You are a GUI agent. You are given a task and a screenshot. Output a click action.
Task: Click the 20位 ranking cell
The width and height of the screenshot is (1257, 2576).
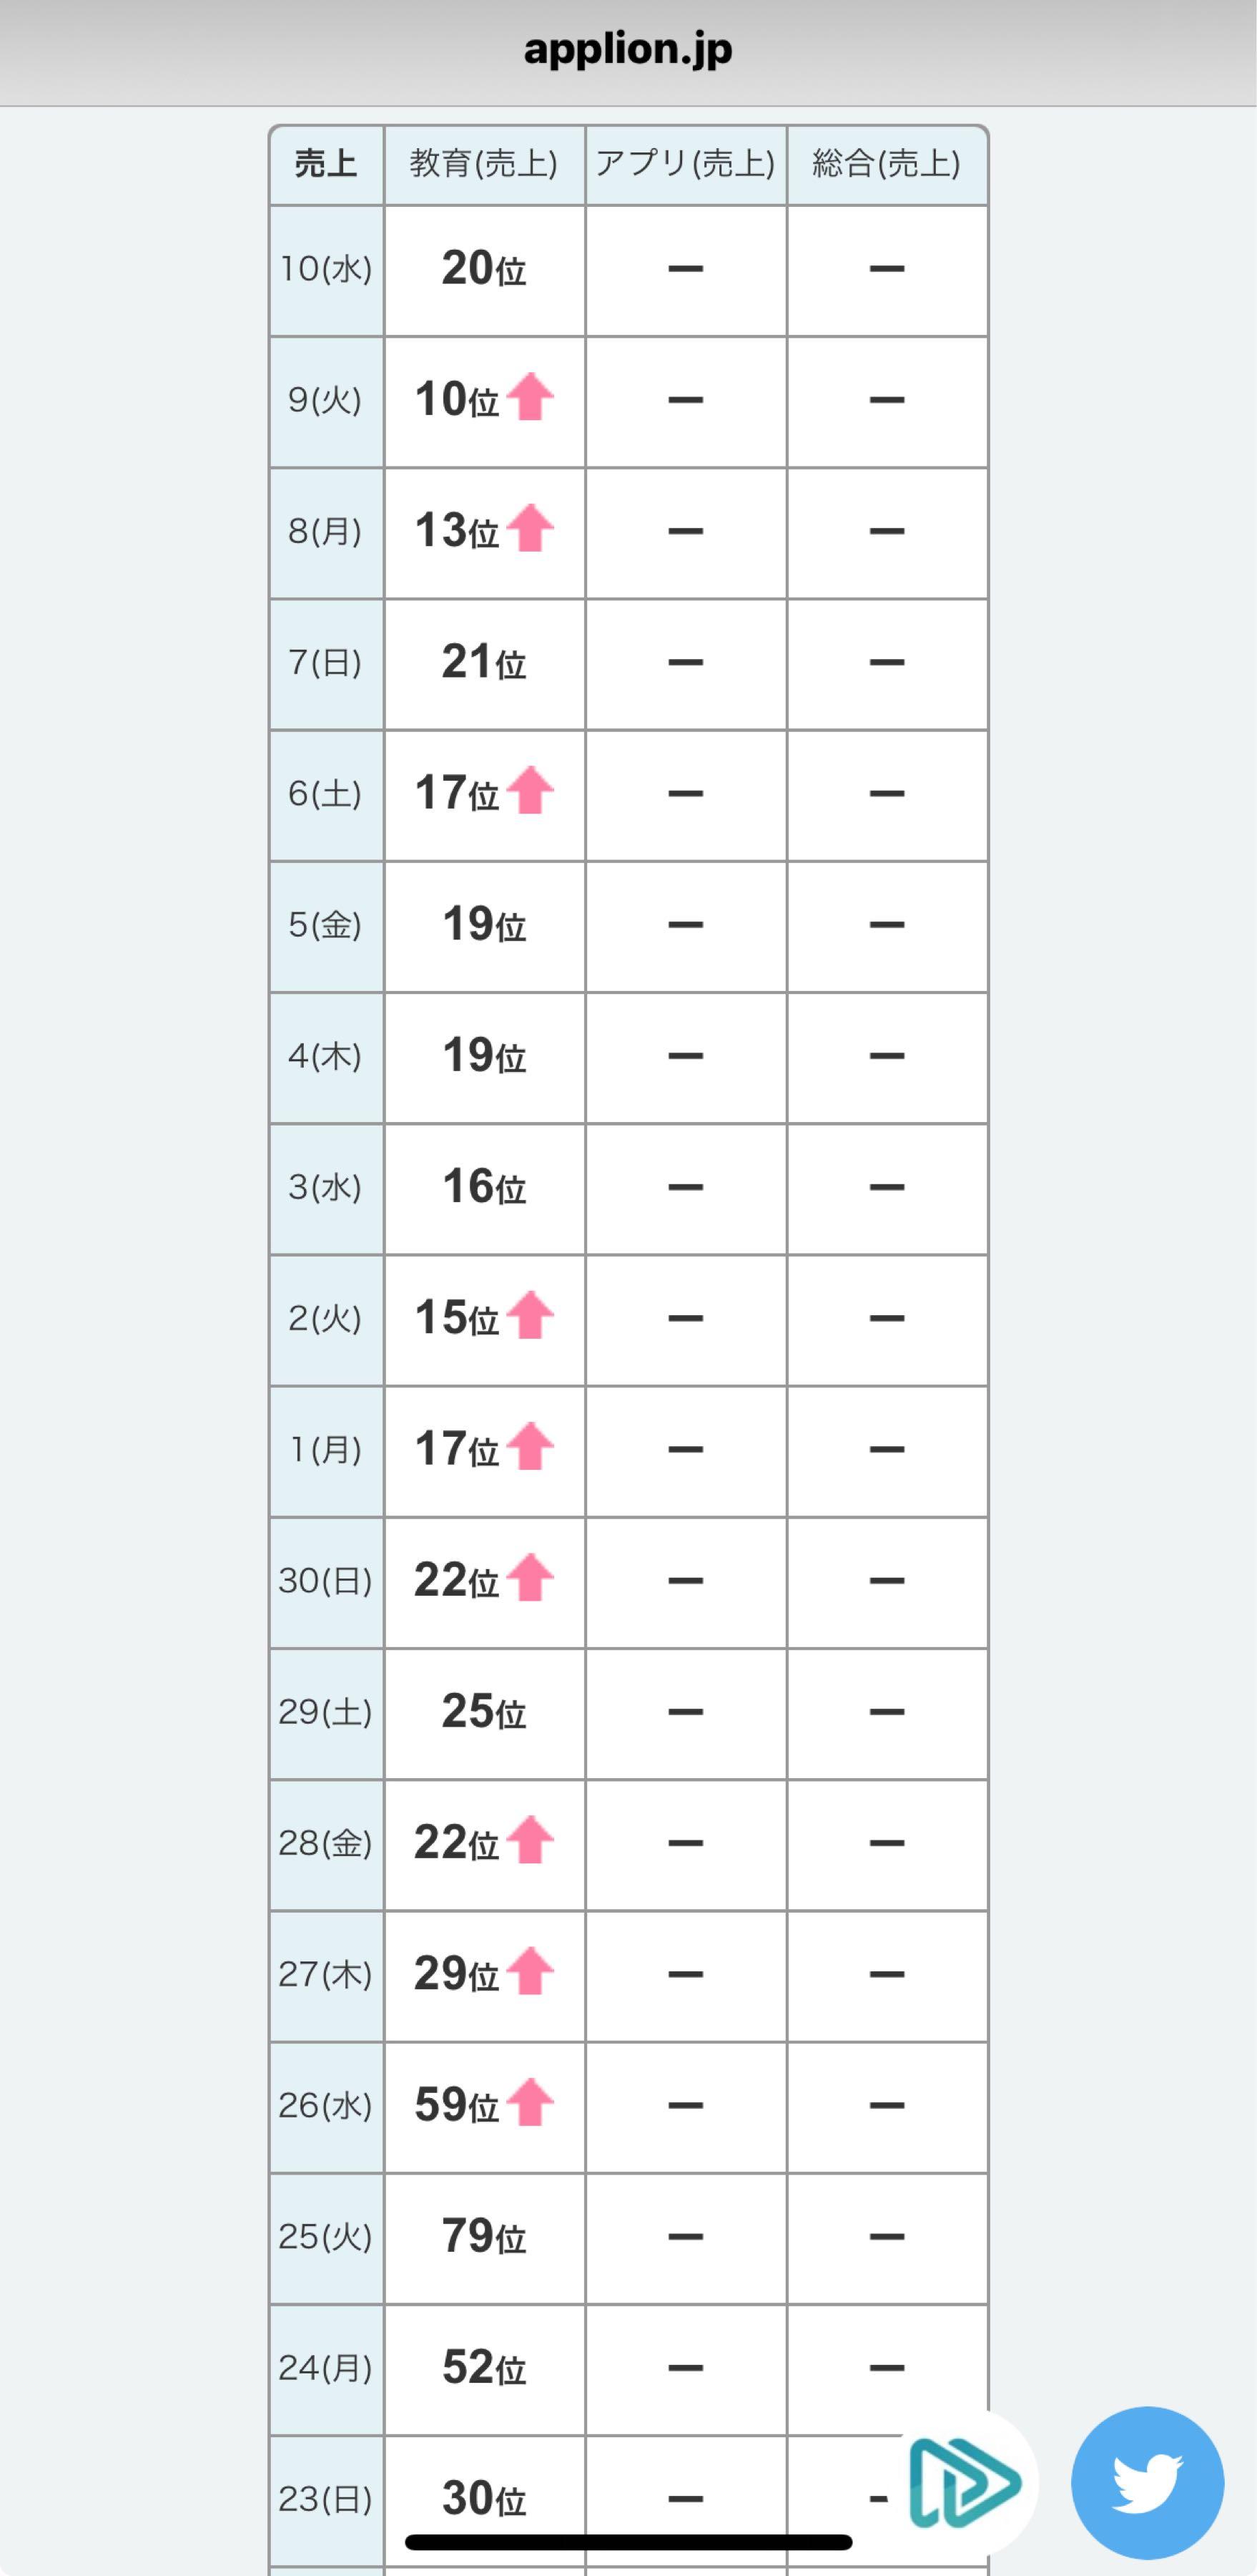(x=483, y=269)
